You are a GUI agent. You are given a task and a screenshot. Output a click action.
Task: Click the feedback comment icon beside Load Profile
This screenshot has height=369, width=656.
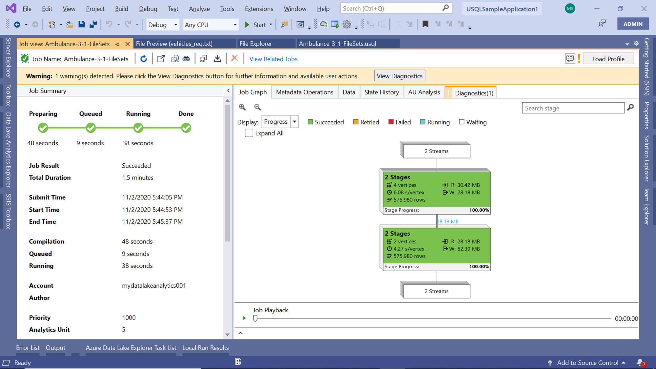[x=570, y=59]
